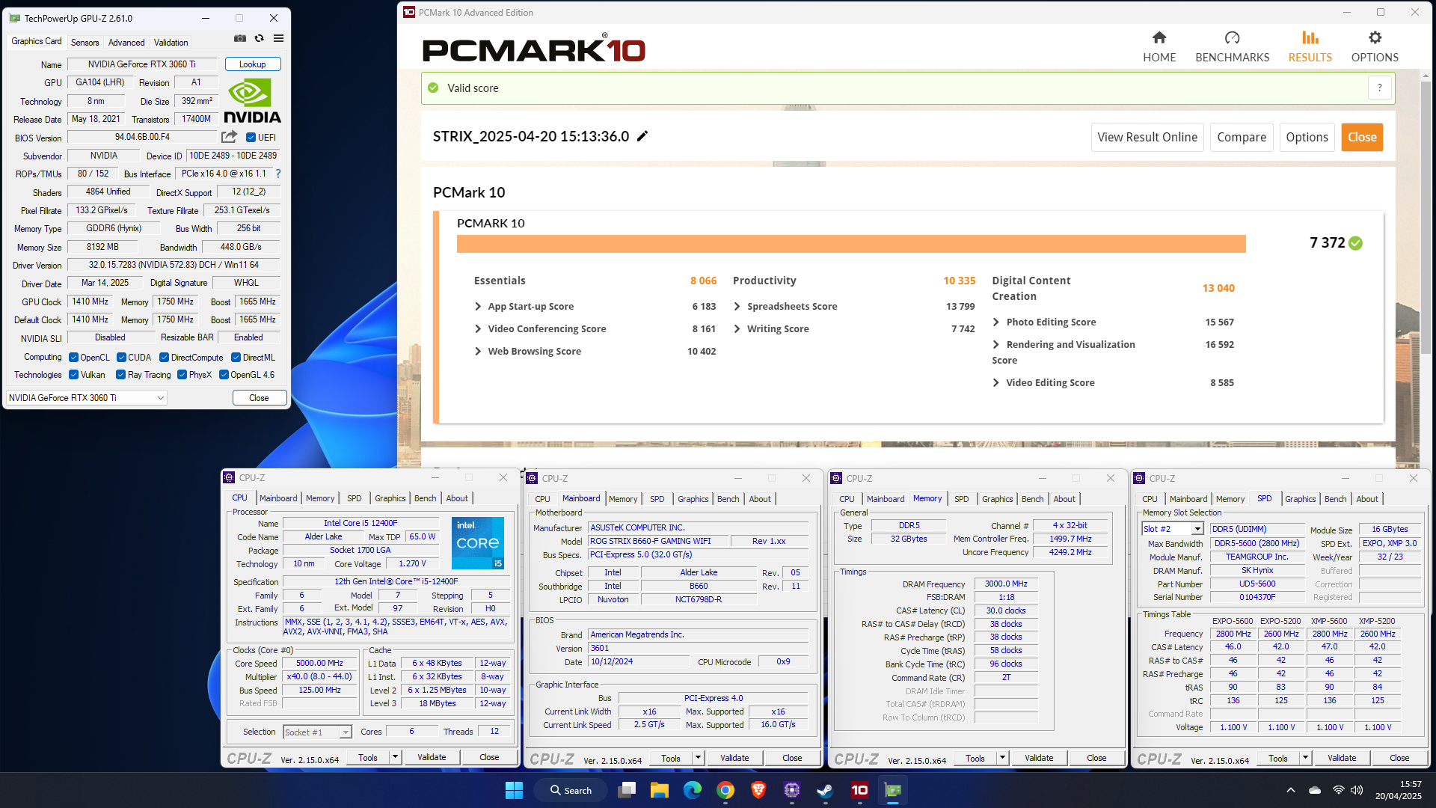Open GPU selection dropdown in GPU-Z
1436x808 pixels.
(x=86, y=398)
